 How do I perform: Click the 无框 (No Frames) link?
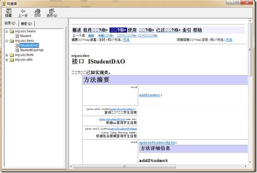[x=106, y=35]
